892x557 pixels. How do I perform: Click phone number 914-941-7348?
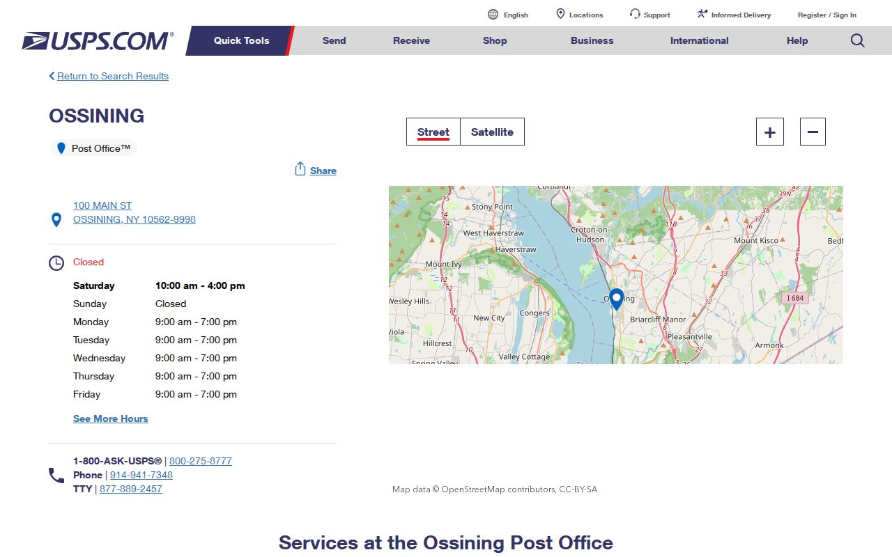point(141,475)
